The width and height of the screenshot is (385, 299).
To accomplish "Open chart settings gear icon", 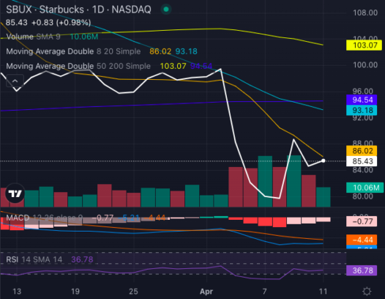I will pos(367,292).
